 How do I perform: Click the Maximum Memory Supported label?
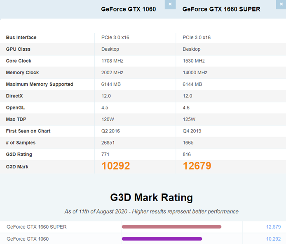(40, 84)
